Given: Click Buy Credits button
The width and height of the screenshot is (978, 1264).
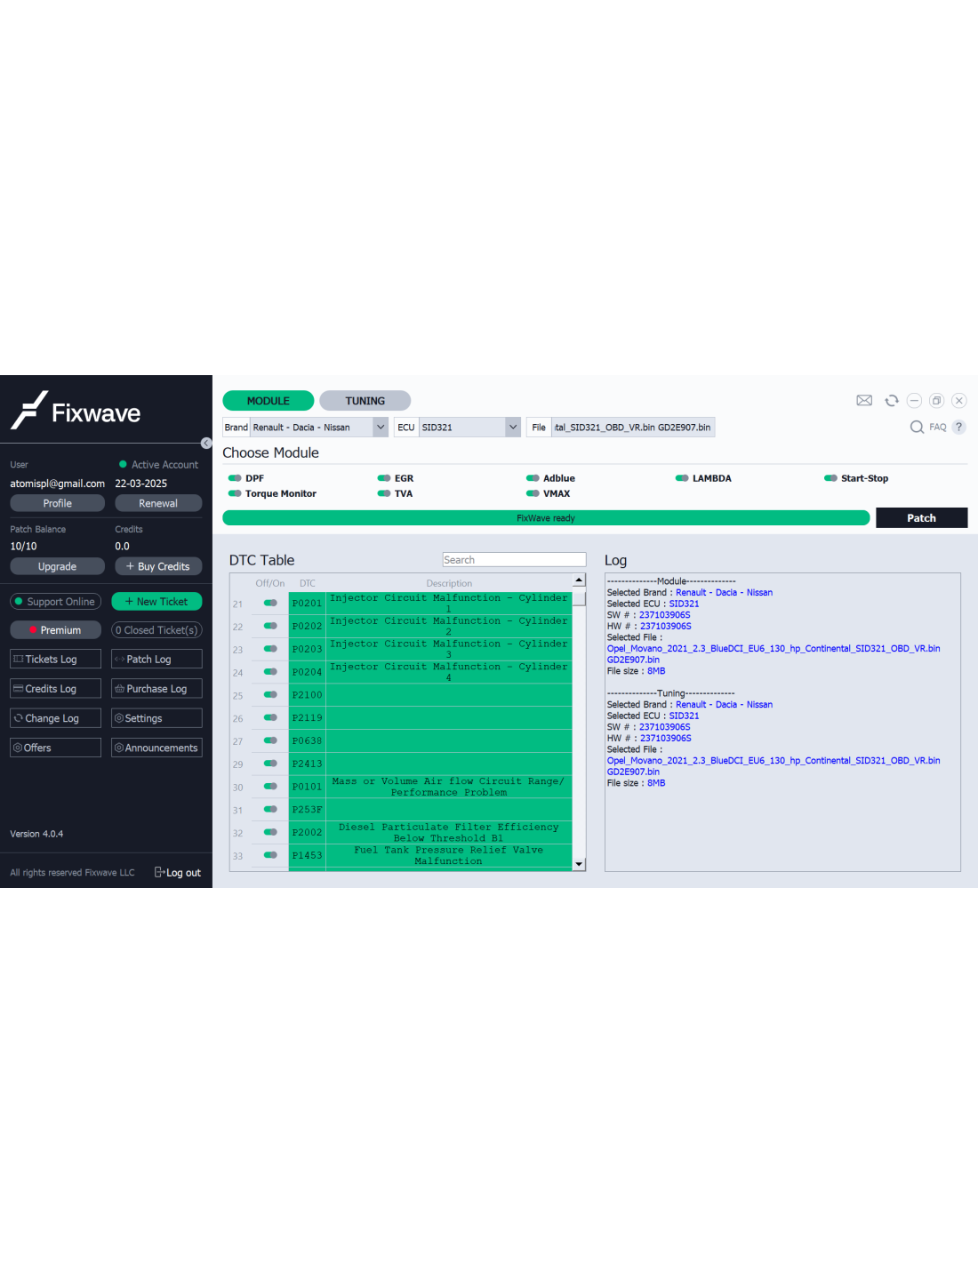Looking at the screenshot, I should 158,566.
